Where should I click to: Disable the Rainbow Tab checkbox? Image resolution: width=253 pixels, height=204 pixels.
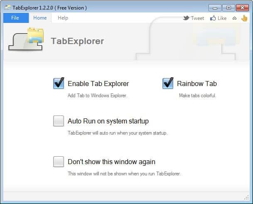(x=168, y=84)
